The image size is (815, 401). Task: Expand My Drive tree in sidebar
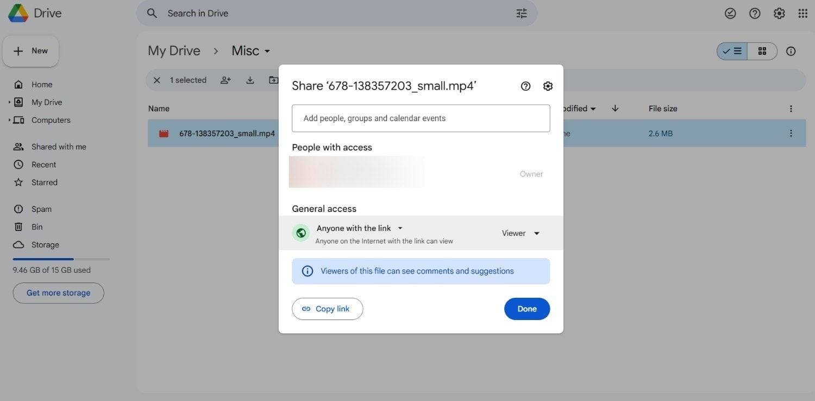(9, 102)
